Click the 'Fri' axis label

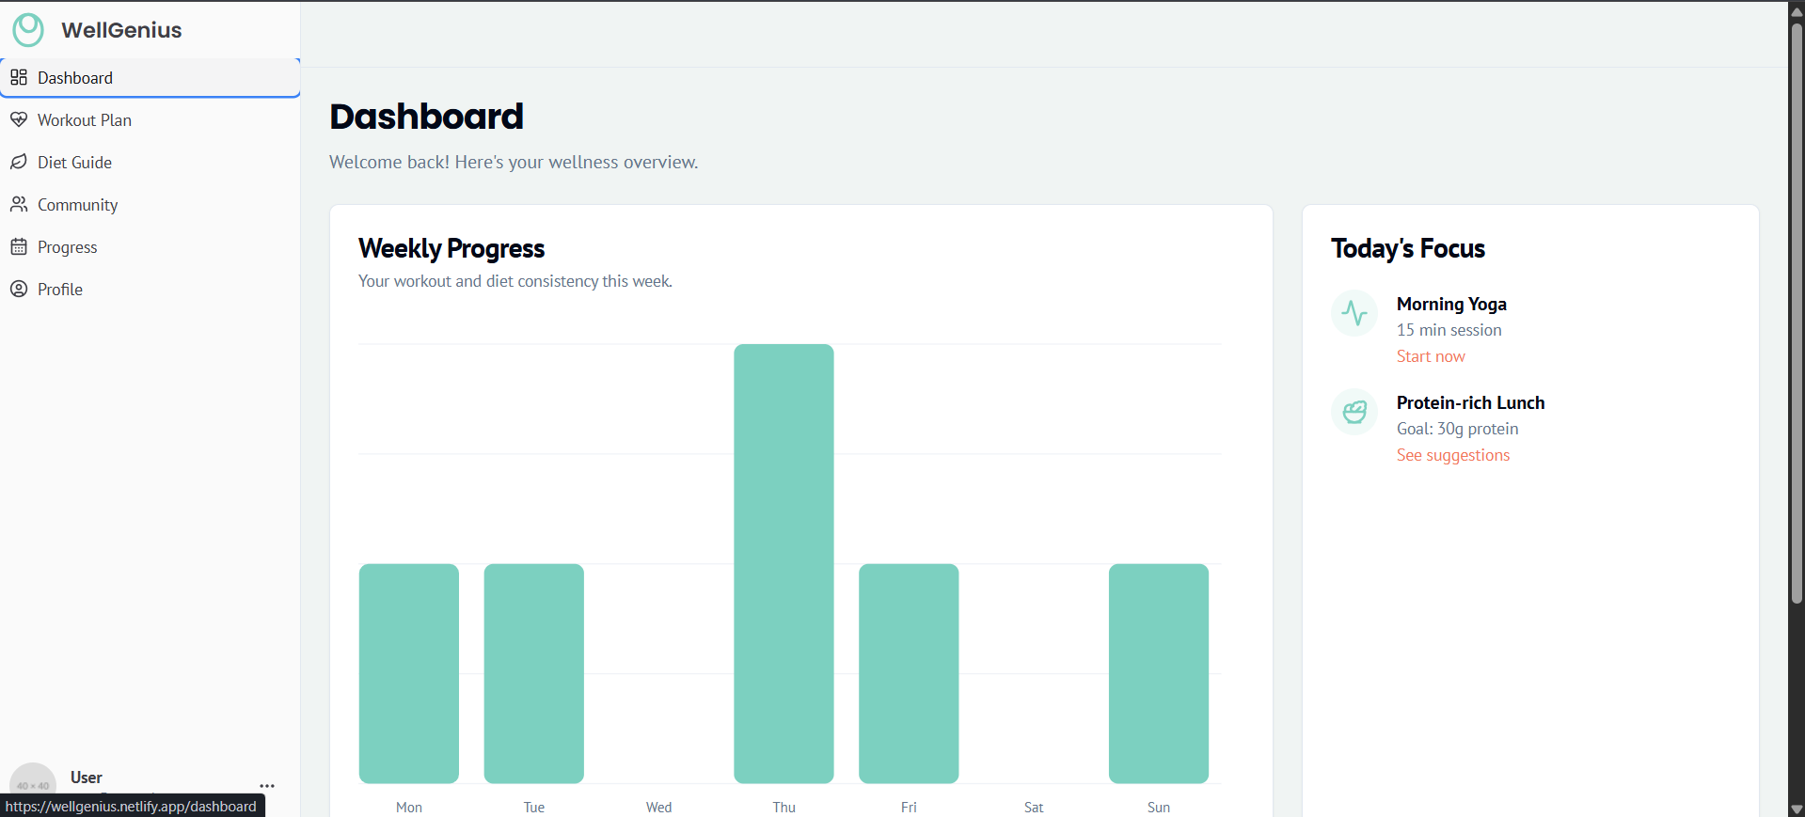coord(909,808)
